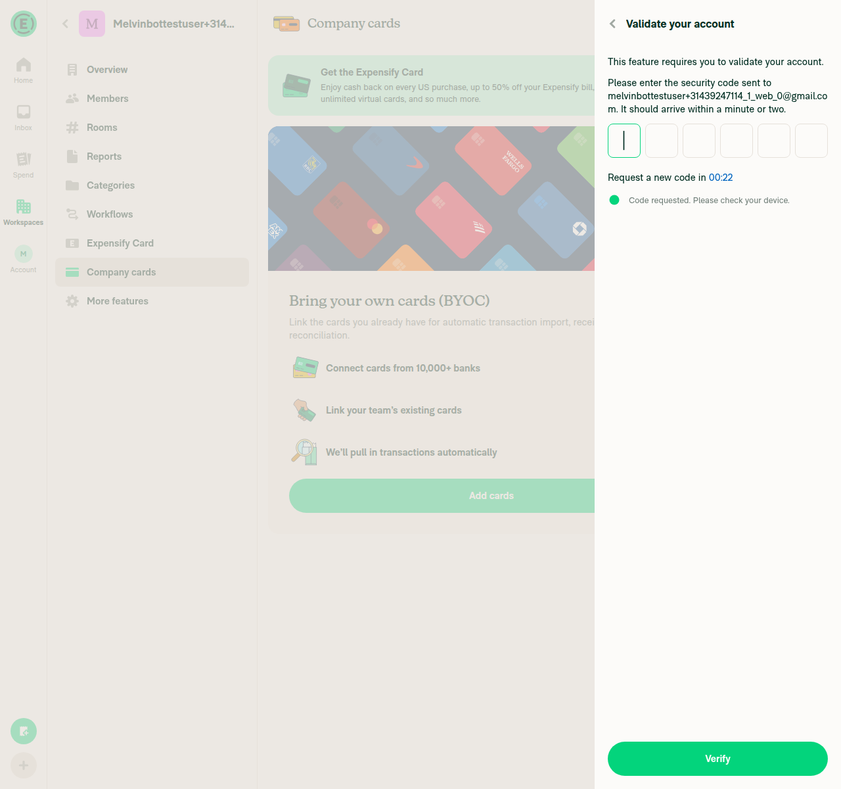Click the More features gear icon
The height and width of the screenshot is (789, 841).
click(72, 301)
